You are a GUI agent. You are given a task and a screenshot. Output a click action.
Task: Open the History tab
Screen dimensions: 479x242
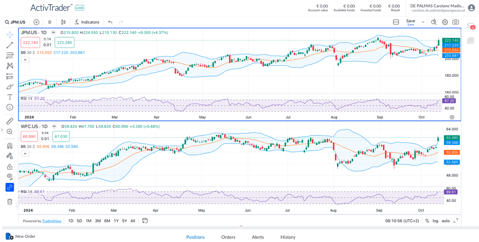[x=288, y=237]
